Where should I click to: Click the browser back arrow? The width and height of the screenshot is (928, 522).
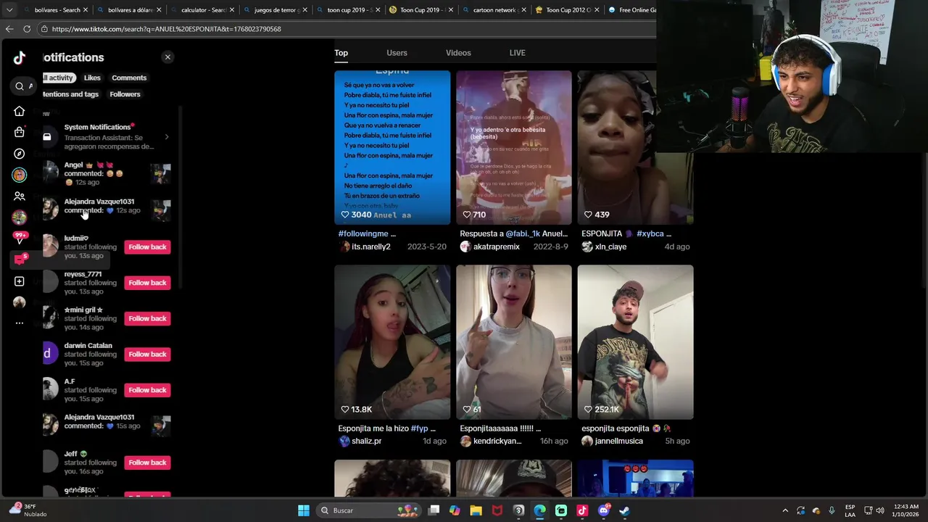click(x=9, y=29)
